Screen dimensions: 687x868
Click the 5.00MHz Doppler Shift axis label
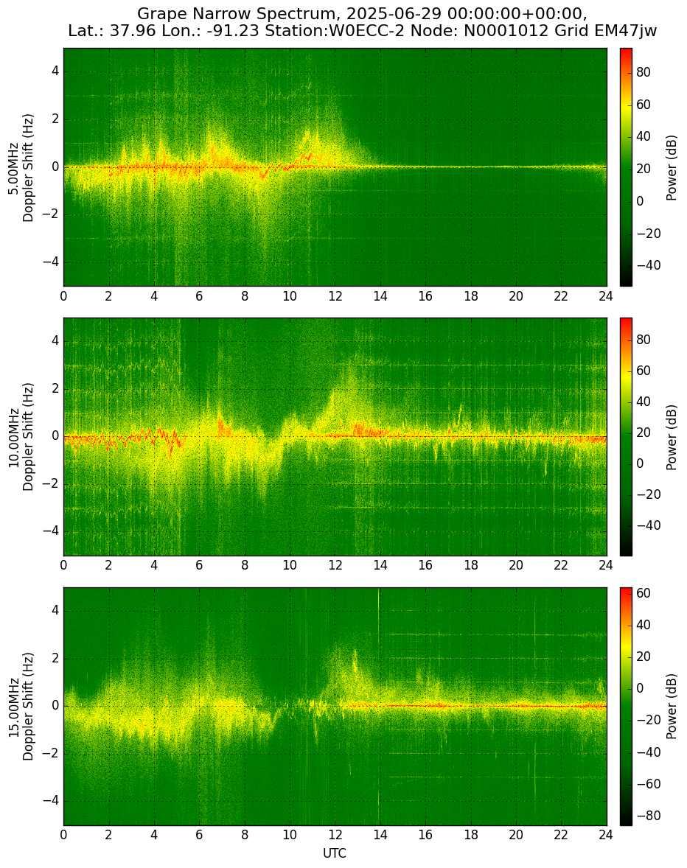(x=21, y=168)
